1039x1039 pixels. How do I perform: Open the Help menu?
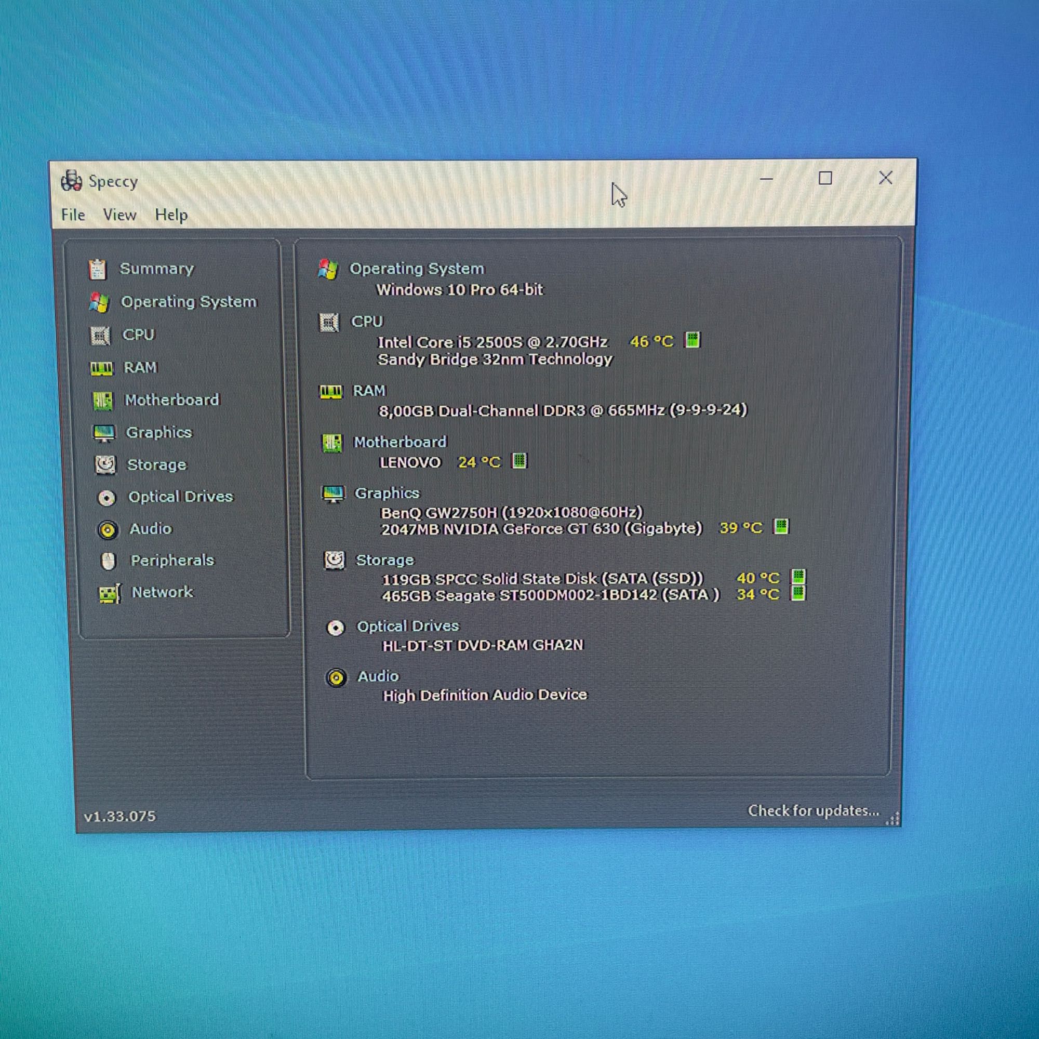[x=171, y=215]
